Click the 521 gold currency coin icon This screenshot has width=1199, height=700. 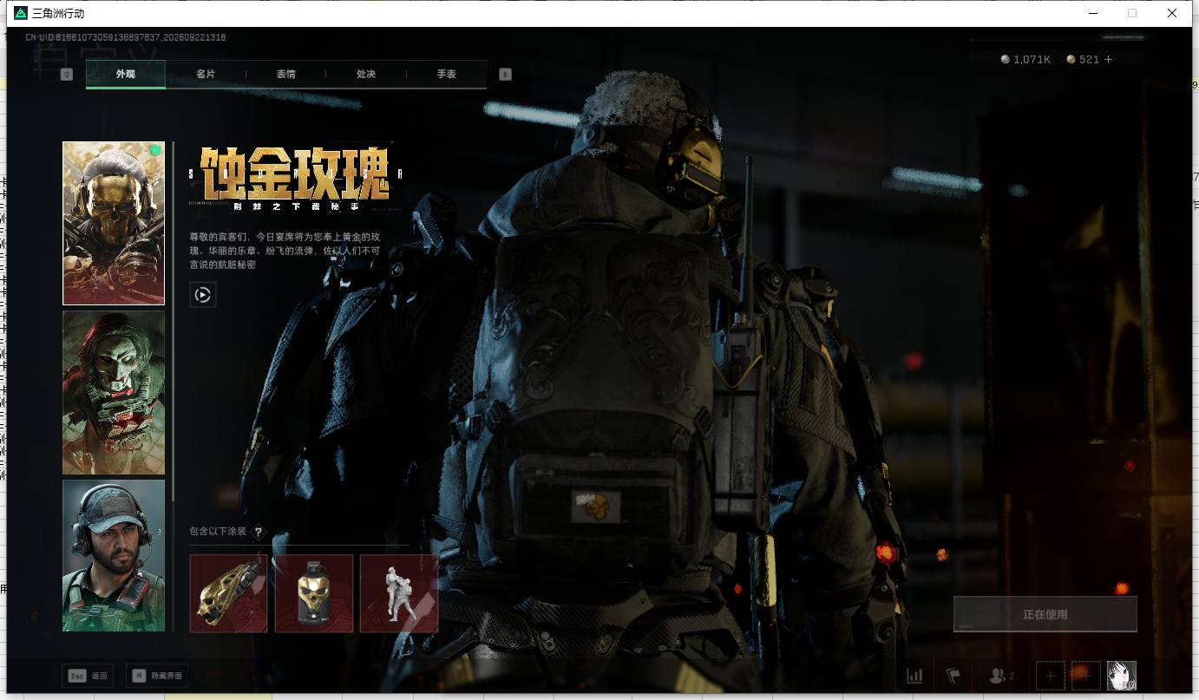1071,59
